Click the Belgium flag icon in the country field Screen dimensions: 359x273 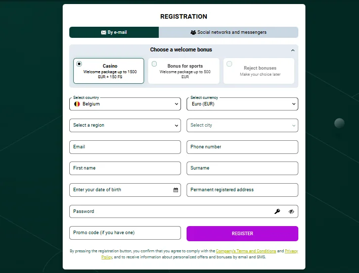pyautogui.click(x=77, y=104)
